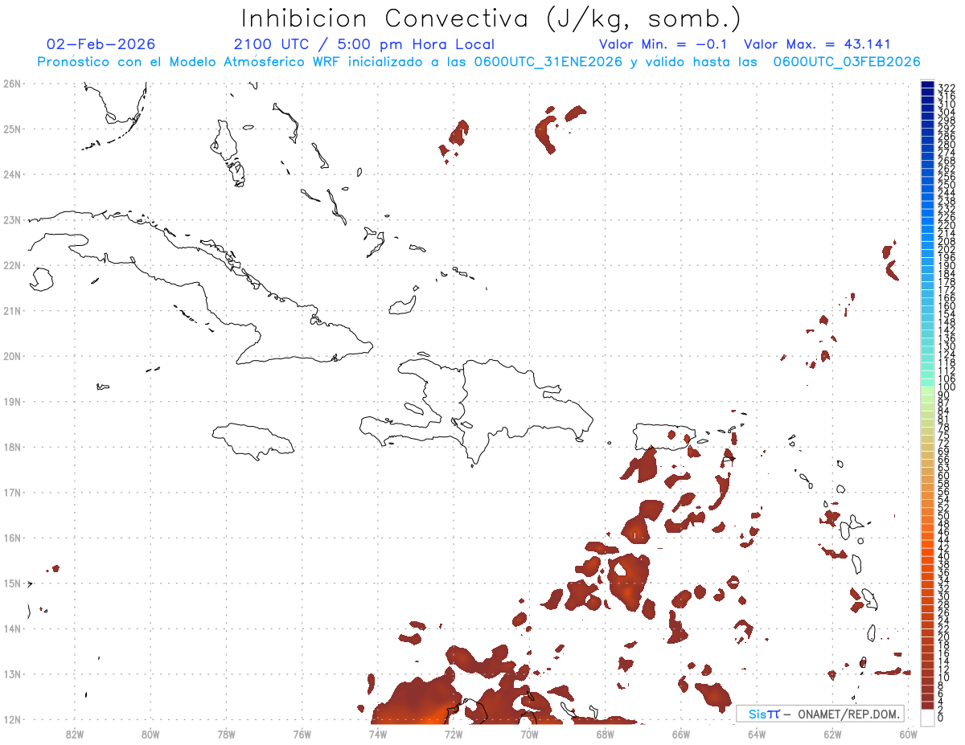Select legend value "40" on the colorbar
The width and height of the screenshot is (965, 745).
click(944, 556)
